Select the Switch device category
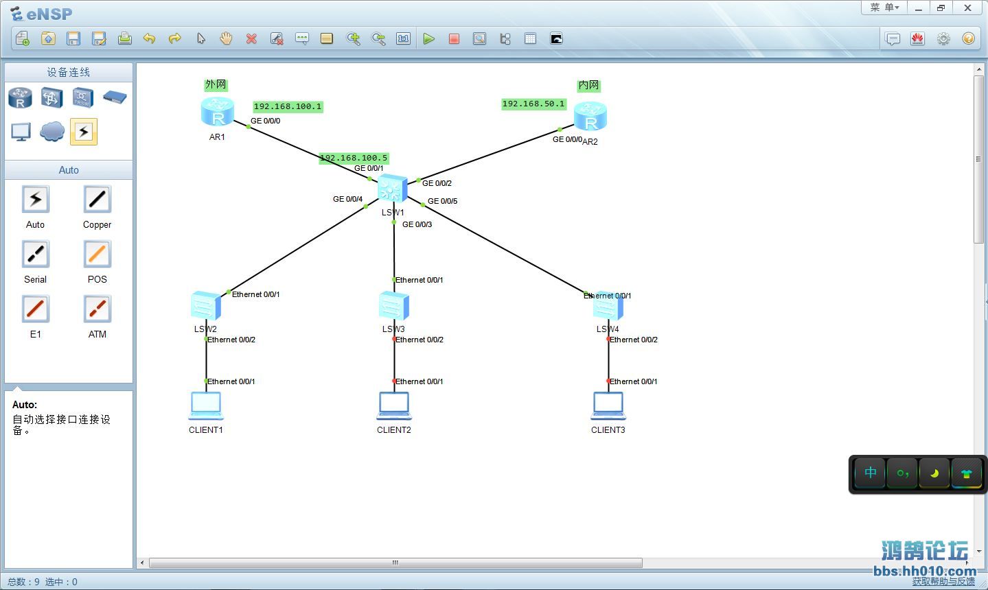 pyautogui.click(x=51, y=97)
